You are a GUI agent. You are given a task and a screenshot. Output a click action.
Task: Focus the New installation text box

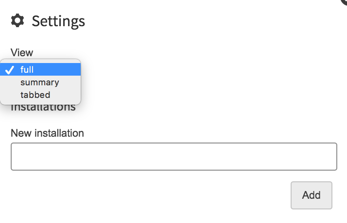[x=174, y=157]
